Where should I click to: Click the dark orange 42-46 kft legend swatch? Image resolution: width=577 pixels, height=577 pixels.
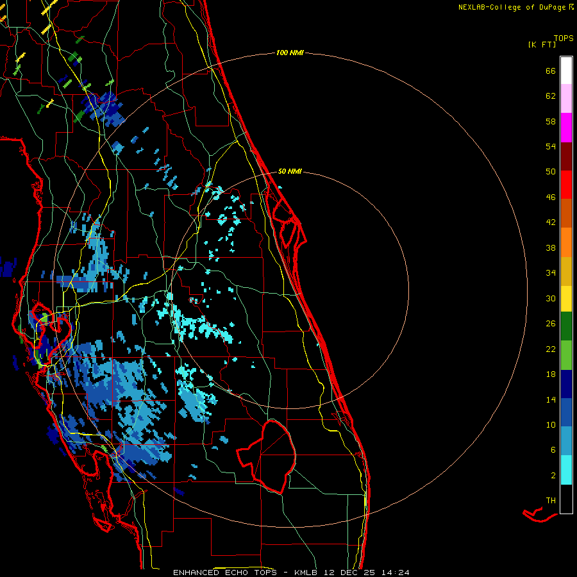(x=566, y=213)
